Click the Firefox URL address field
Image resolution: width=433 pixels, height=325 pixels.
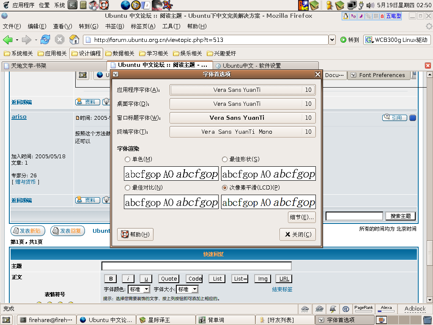click(x=206, y=40)
